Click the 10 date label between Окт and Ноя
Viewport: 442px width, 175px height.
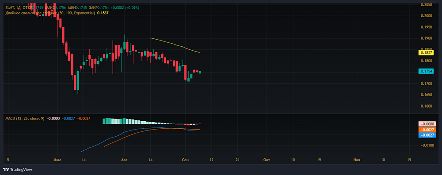pos(293,160)
